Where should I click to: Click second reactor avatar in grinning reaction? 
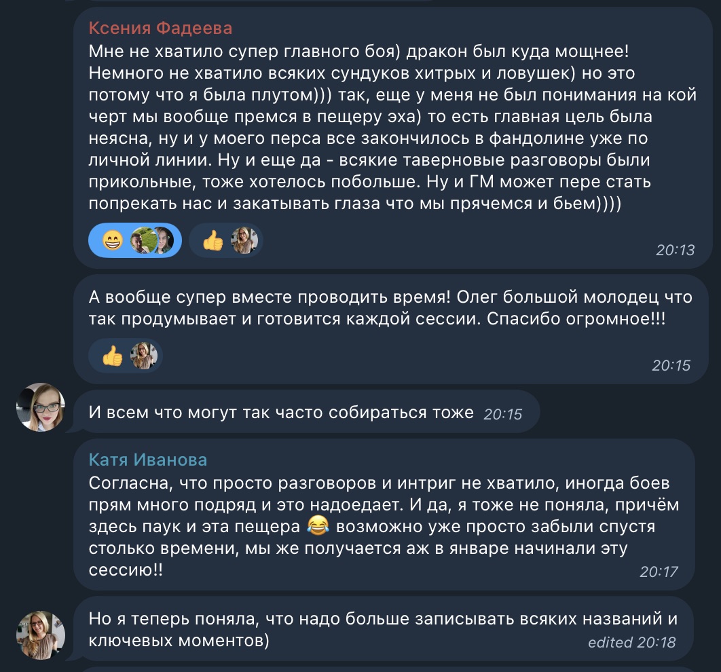[163, 240]
